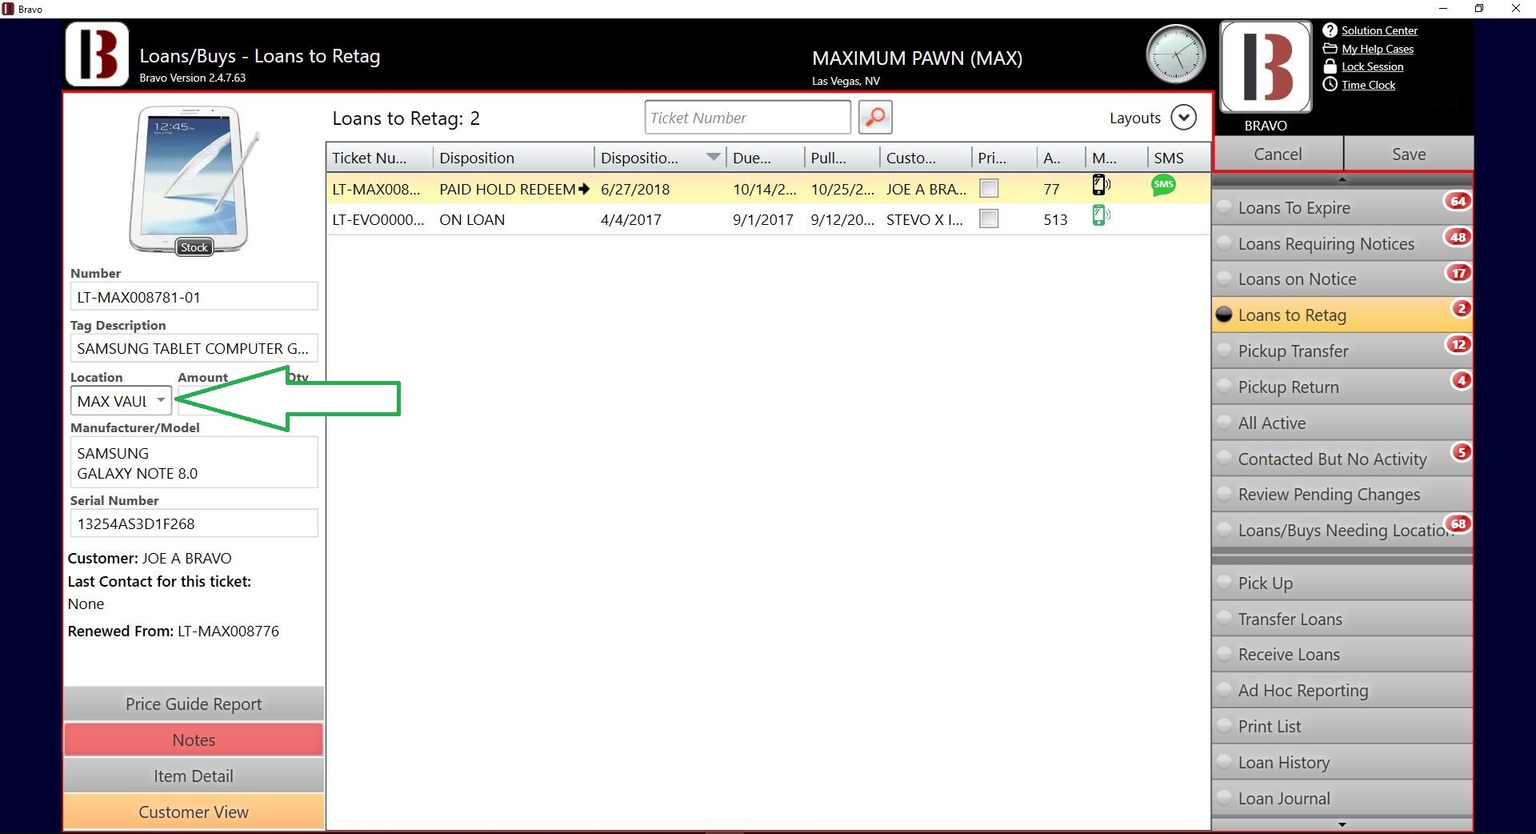Open the Pick Up menu item
Screen dimensions: 1536x834
coord(1342,583)
